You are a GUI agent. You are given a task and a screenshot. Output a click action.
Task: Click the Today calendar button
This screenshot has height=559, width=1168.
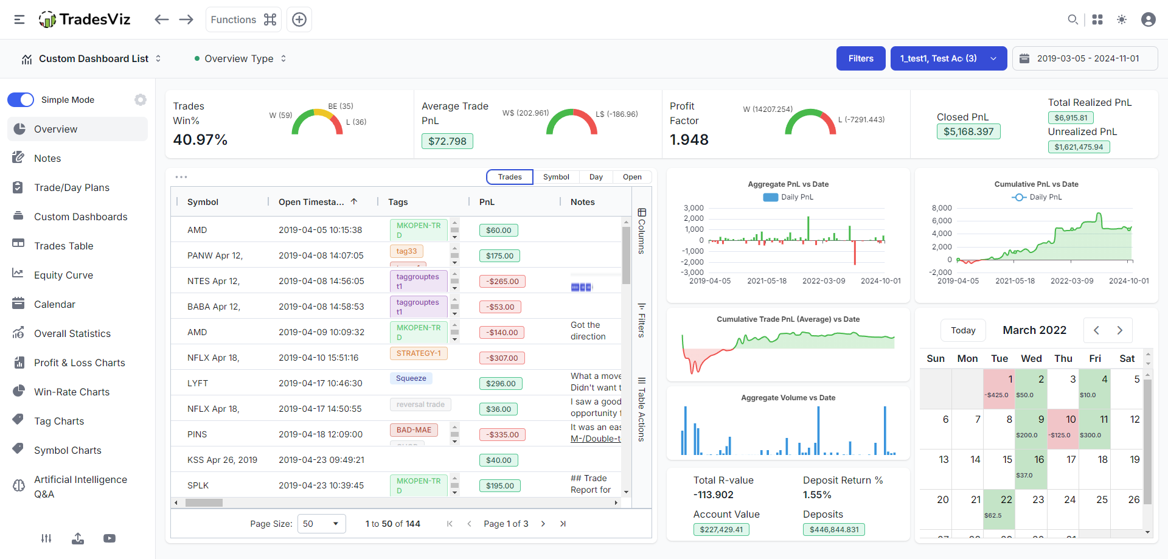click(963, 330)
